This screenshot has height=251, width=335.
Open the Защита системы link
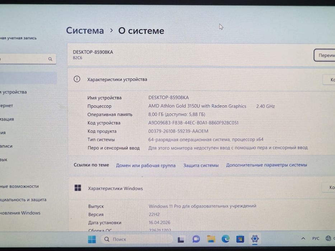201,165
